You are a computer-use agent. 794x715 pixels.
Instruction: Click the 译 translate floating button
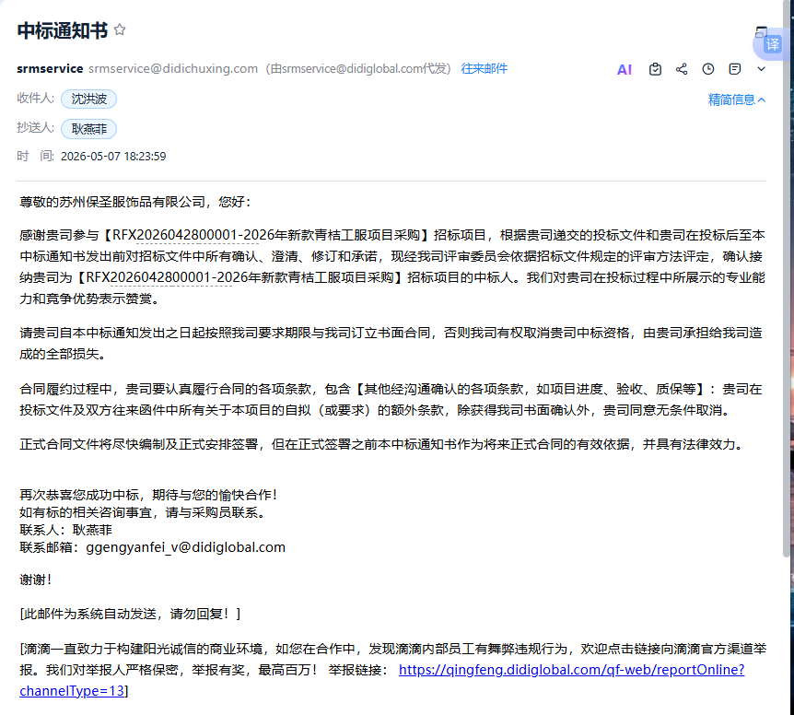772,44
